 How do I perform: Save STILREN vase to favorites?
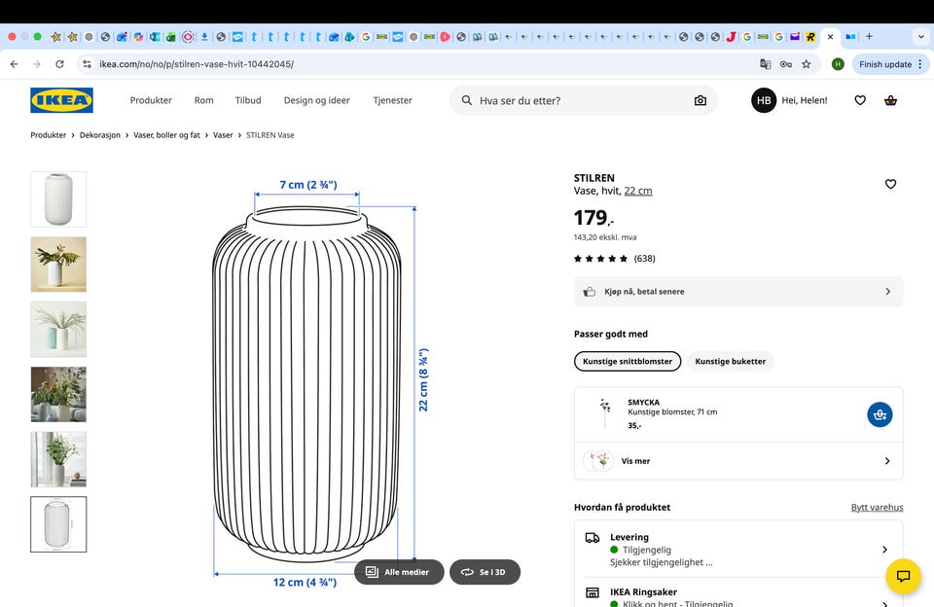890,184
